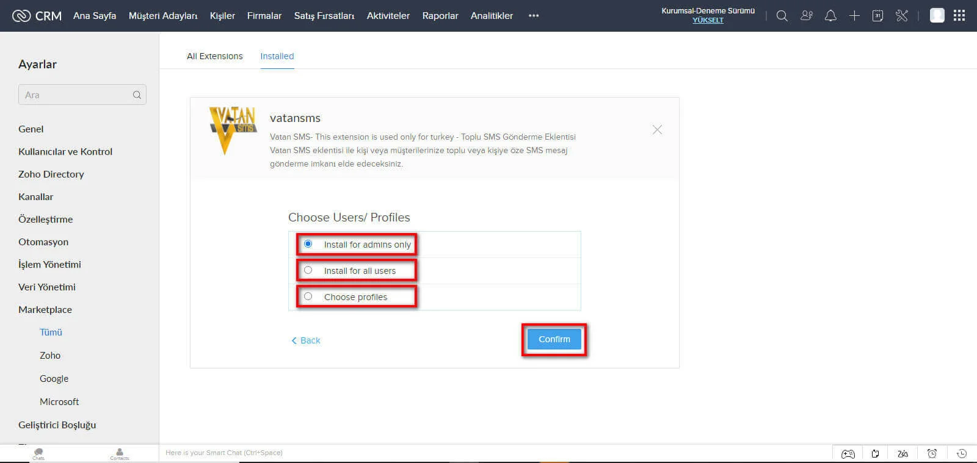This screenshot has width=977, height=463.
Task: Open the user profile avatar
Action: click(x=937, y=16)
